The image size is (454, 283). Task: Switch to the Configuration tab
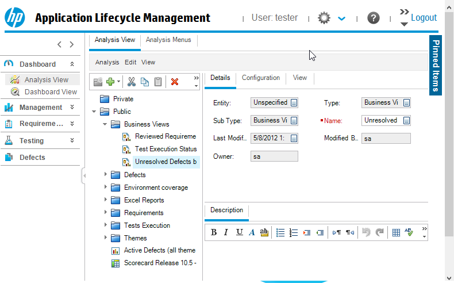pos(260,78)
